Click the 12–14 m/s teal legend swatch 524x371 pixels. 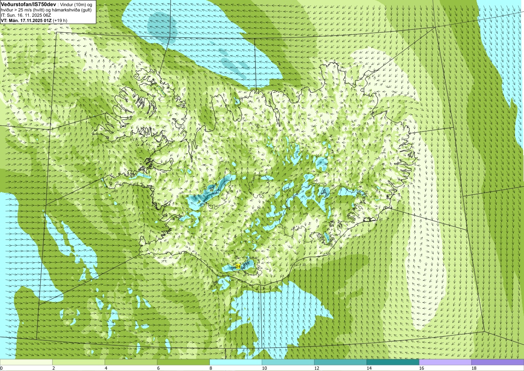(341, 362)
